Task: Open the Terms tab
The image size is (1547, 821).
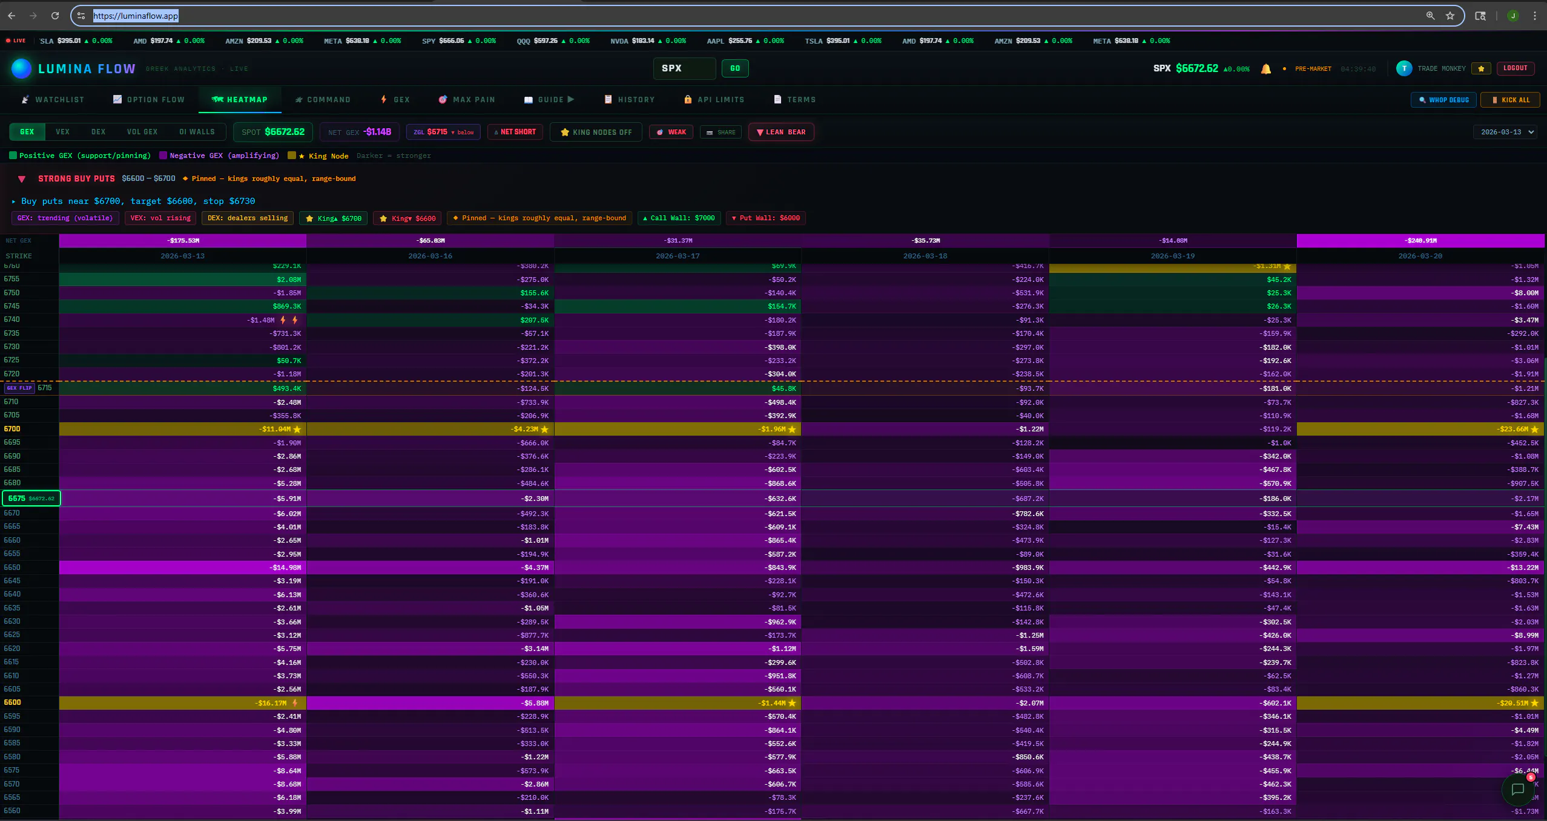Action: pos(795,99)
